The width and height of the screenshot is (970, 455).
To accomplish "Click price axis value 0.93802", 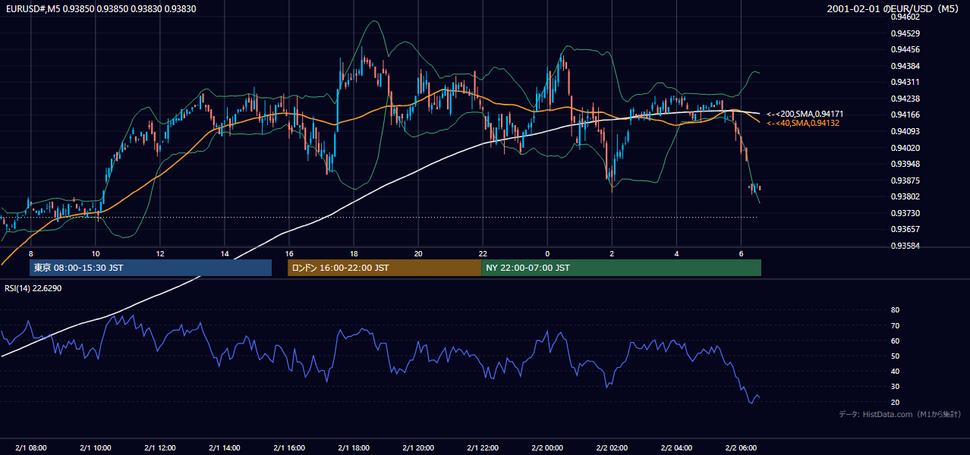I will 905,196.
